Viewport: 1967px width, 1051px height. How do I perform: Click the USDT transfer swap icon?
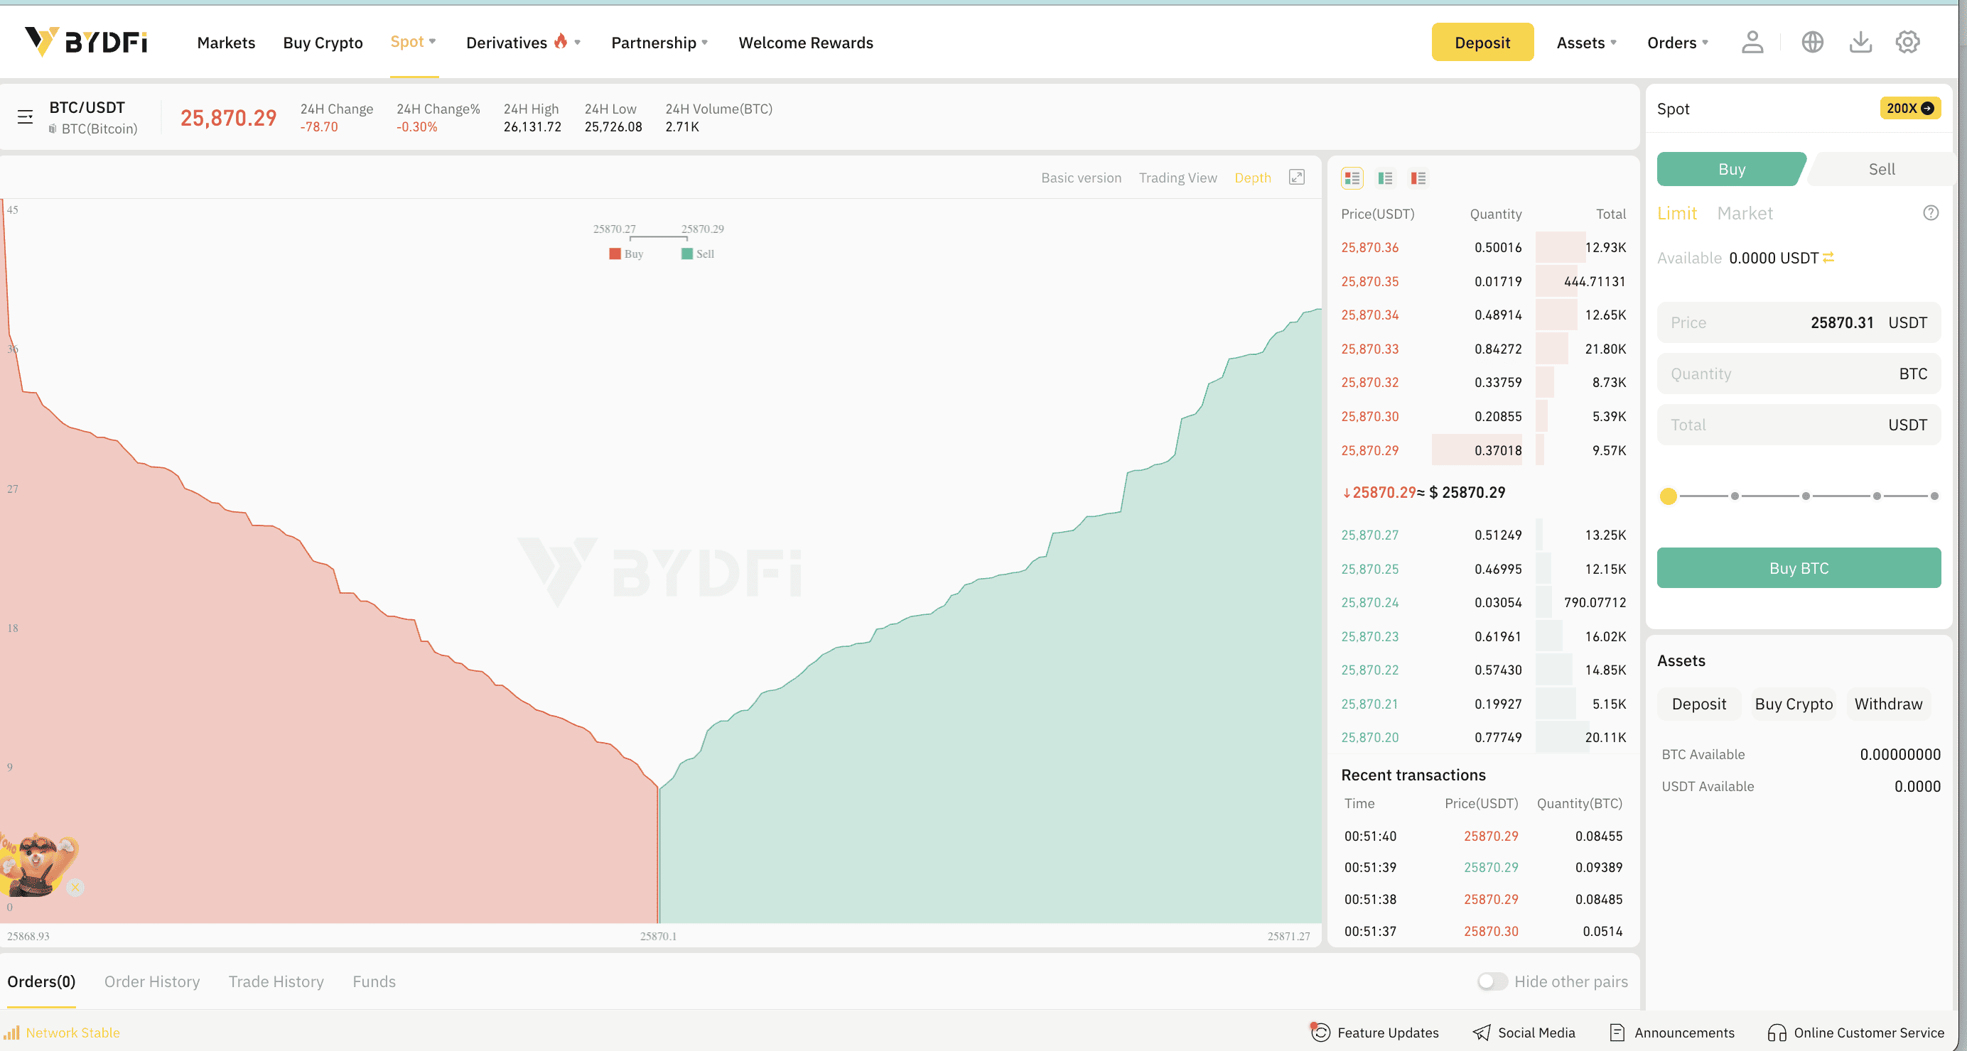(1829, 258)
